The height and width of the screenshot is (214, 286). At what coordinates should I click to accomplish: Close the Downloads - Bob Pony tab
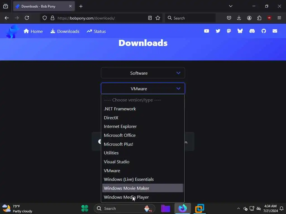click(x=70, y=6)
